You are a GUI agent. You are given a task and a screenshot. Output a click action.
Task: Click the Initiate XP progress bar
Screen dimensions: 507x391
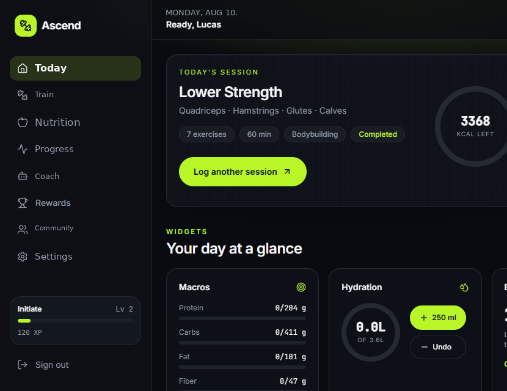point(75,321)
